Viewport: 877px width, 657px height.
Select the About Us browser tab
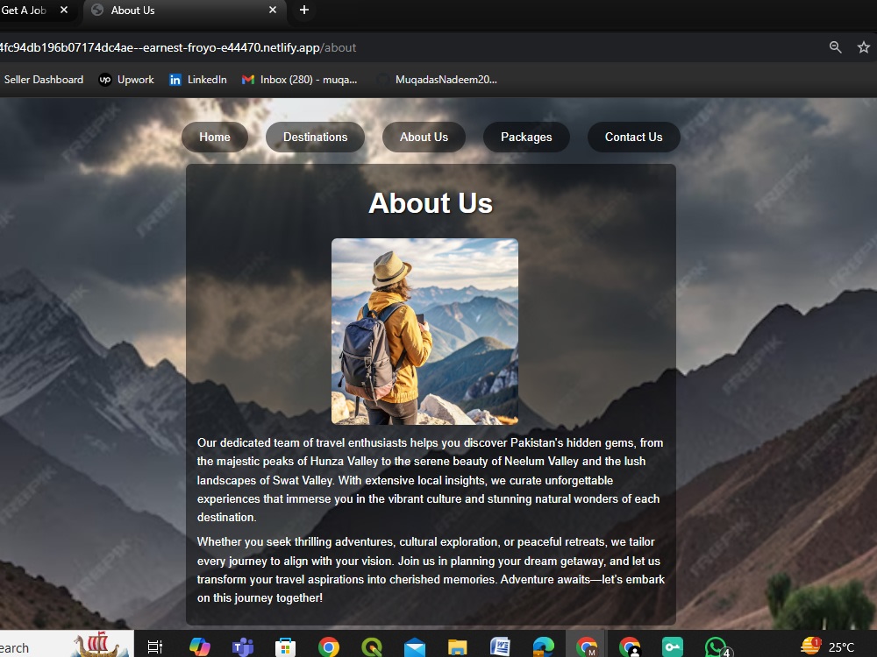coord(184,10)
